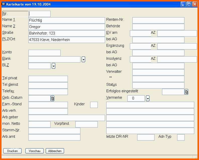Click into the BLZ text field
The width and height of the screenshot is (199, 160).
click(39, 66)
